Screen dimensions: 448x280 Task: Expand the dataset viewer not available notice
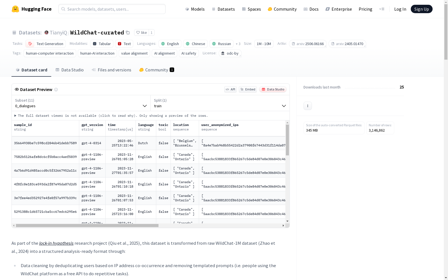coord(111,116)
